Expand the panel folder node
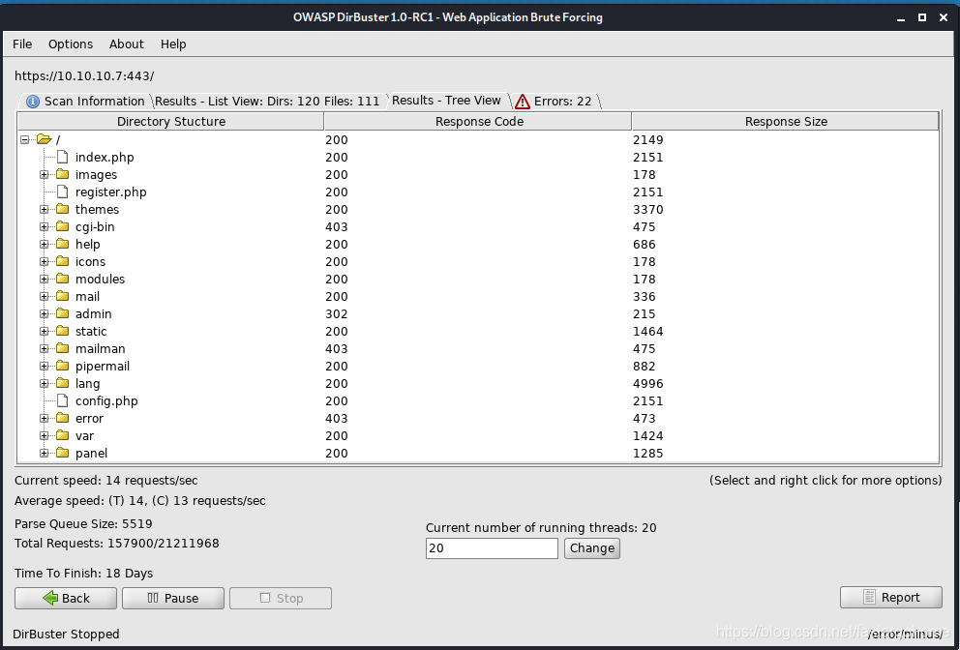 (x=45, y=454)
